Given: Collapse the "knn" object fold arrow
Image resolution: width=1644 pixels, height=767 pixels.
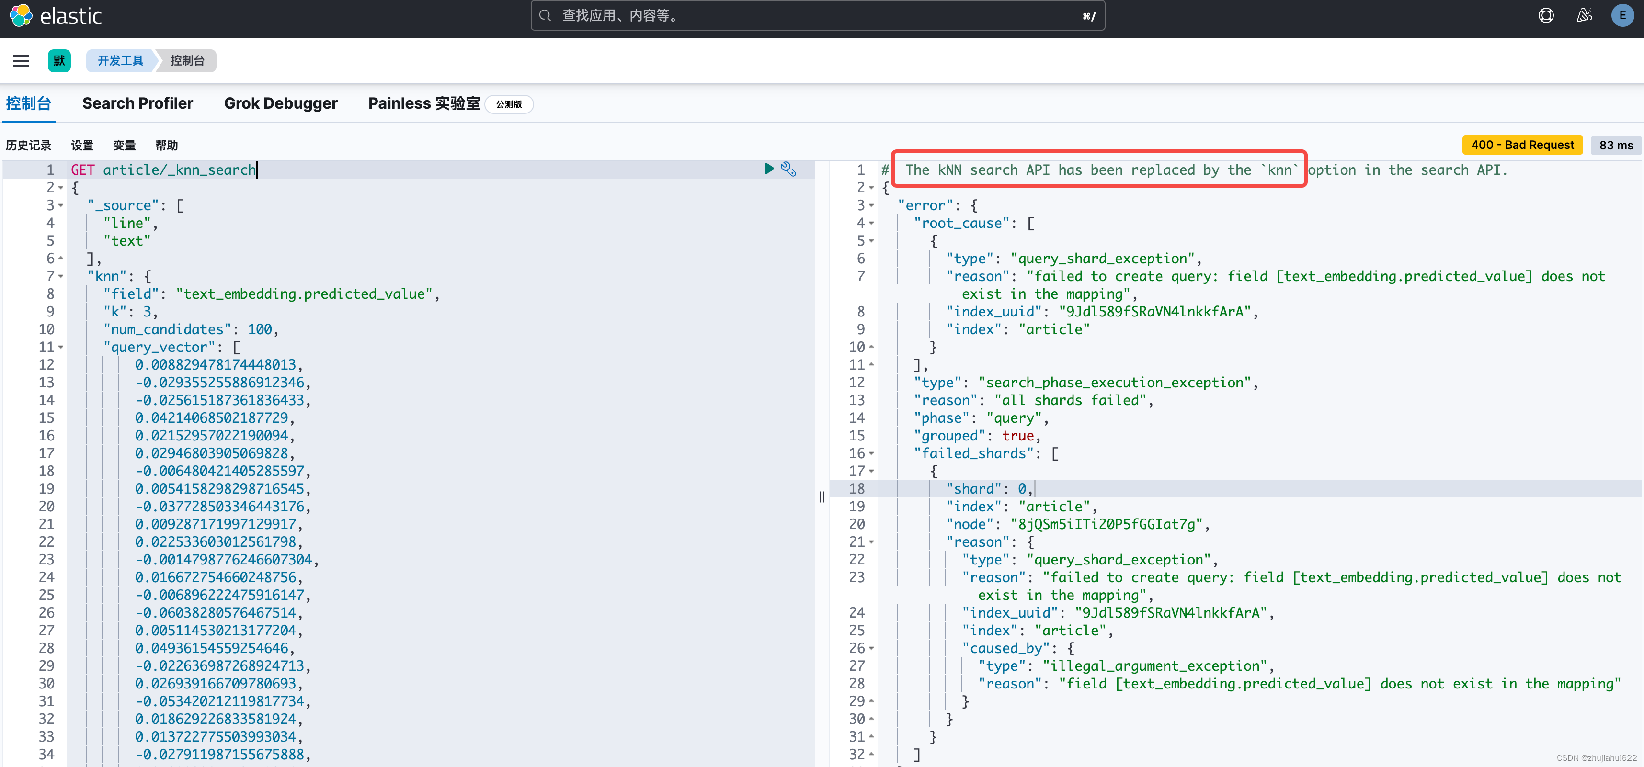Looking at the screenshot, I should click(x=61, y=276).
